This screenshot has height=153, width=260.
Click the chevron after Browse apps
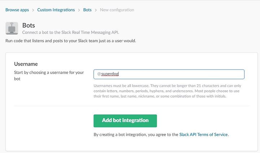[33, 10]
